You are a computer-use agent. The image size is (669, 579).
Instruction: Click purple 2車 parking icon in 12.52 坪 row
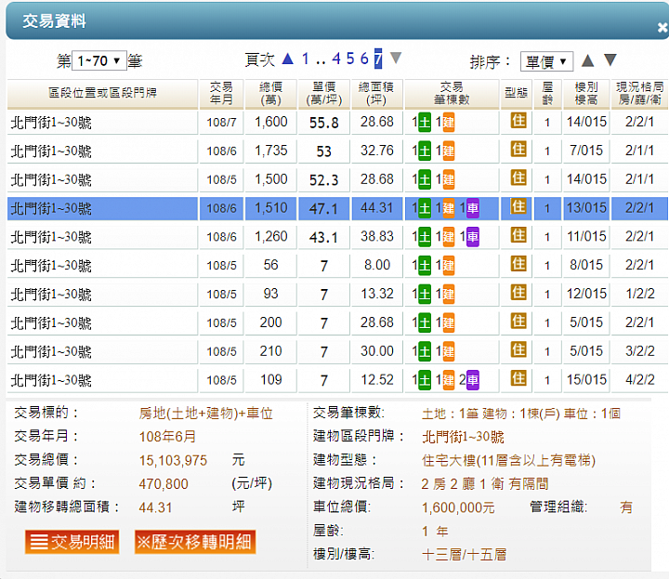(473, 380)
